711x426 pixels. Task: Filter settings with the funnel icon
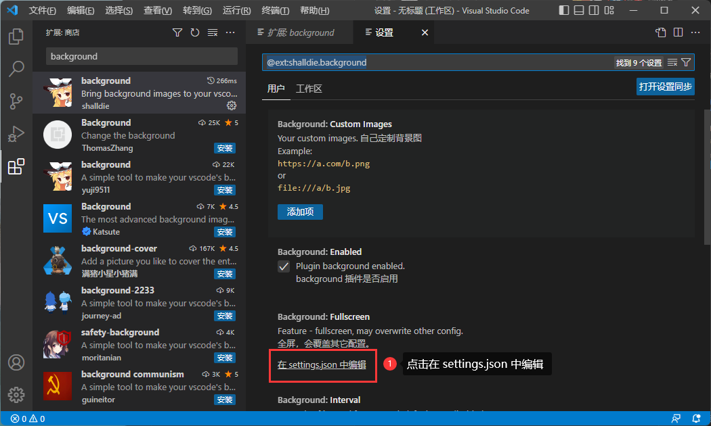[686, 62]
